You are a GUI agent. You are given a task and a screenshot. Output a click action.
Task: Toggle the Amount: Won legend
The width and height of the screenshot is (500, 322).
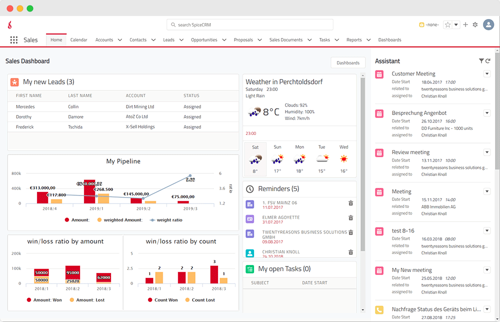pyautogui.click(x=44, y=300)
